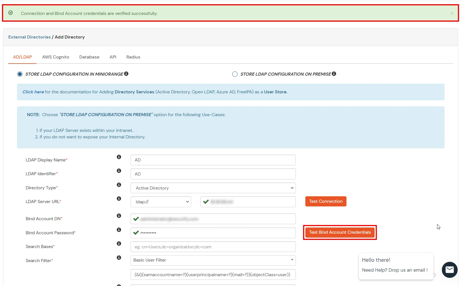Click info icon next to On Premise option

click(x=334, y=74)
